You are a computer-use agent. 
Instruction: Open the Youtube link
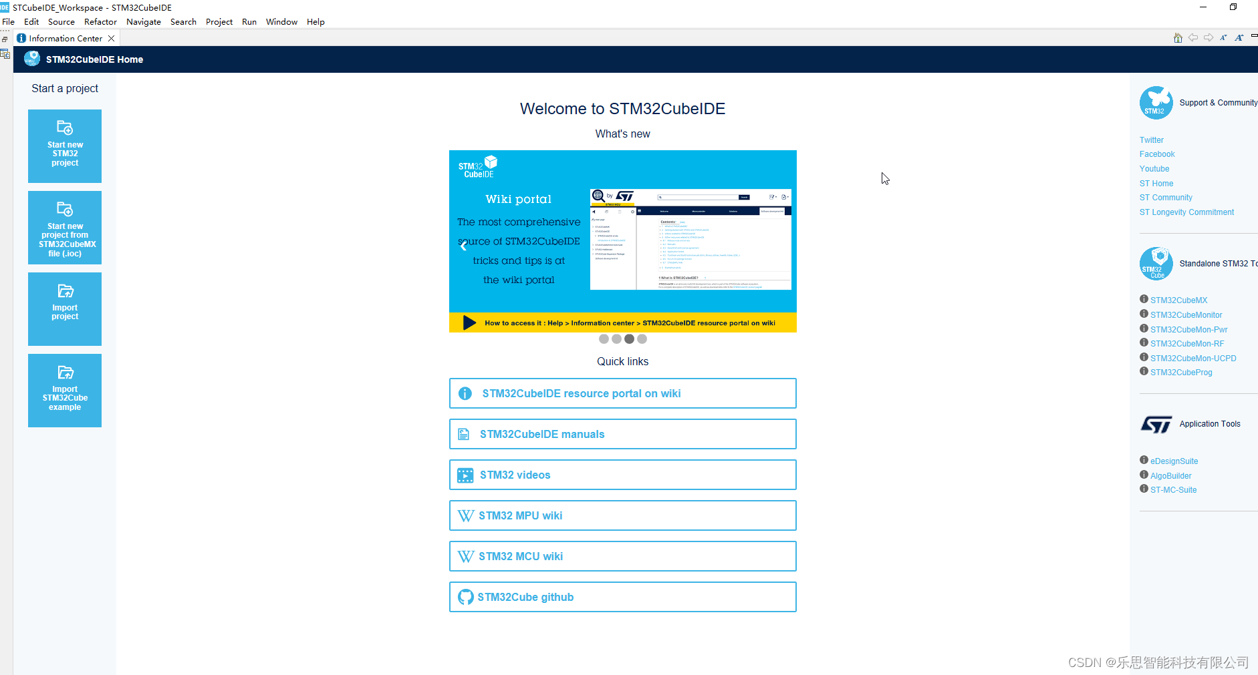click(1154, 169)
